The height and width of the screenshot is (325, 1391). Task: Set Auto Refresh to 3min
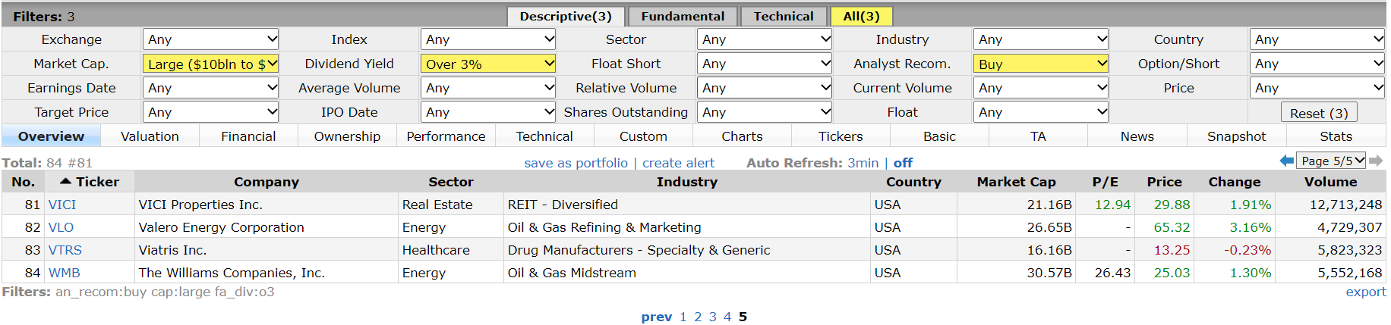[863, 163]
